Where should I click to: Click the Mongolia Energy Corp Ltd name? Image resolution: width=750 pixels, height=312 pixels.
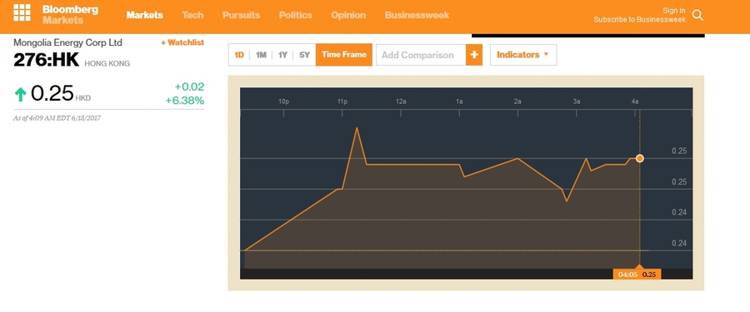coord(68,42)
